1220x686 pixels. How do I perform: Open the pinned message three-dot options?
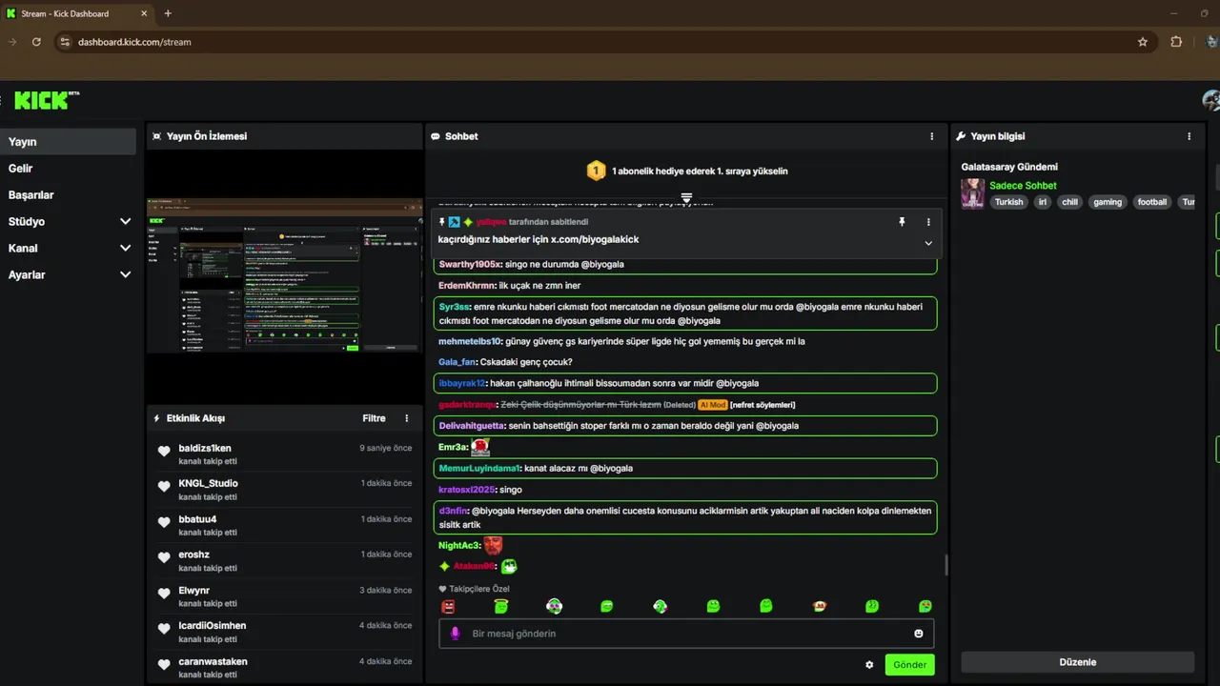pos(928,222)
